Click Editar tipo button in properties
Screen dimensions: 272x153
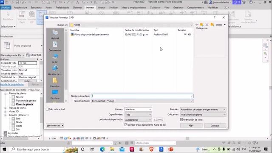(x=34, y=55)
